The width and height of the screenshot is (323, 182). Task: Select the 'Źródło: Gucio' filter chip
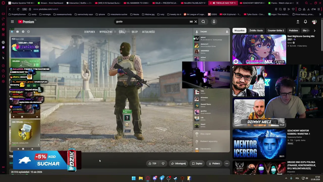pyautogui.click(x=256, y=31)
